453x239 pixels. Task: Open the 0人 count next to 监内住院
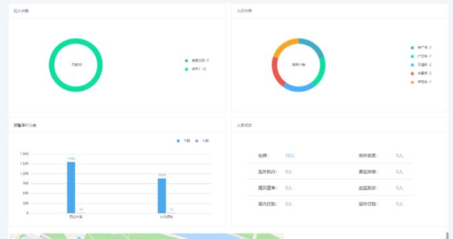pos(289,204)
